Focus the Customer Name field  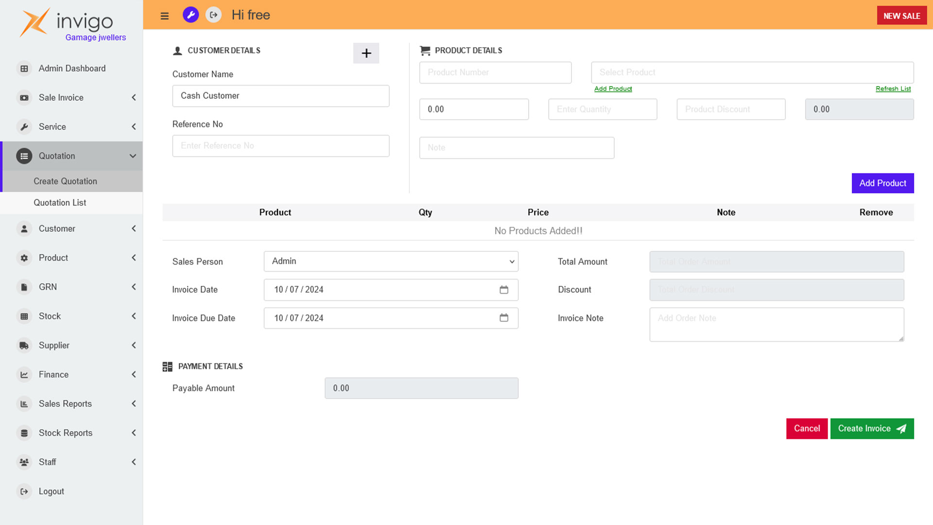pyautogui.click(x=281, y=96)
